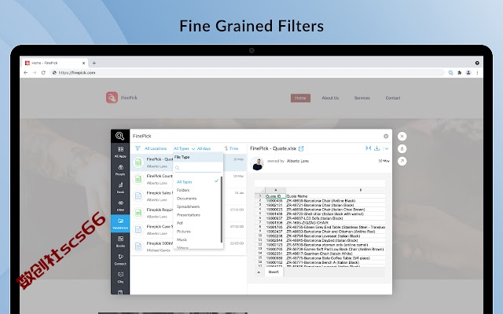Open About Us website page
The image size is (503, 314).
330,98
